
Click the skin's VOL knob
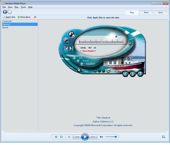point(79,71)
